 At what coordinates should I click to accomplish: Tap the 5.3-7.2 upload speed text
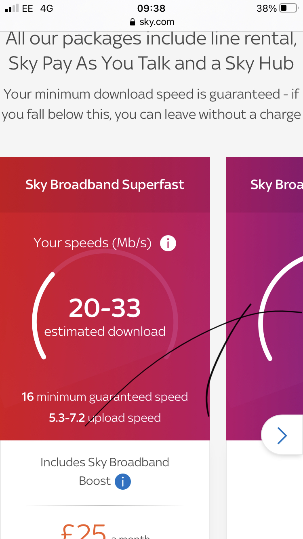coord(105,417)
